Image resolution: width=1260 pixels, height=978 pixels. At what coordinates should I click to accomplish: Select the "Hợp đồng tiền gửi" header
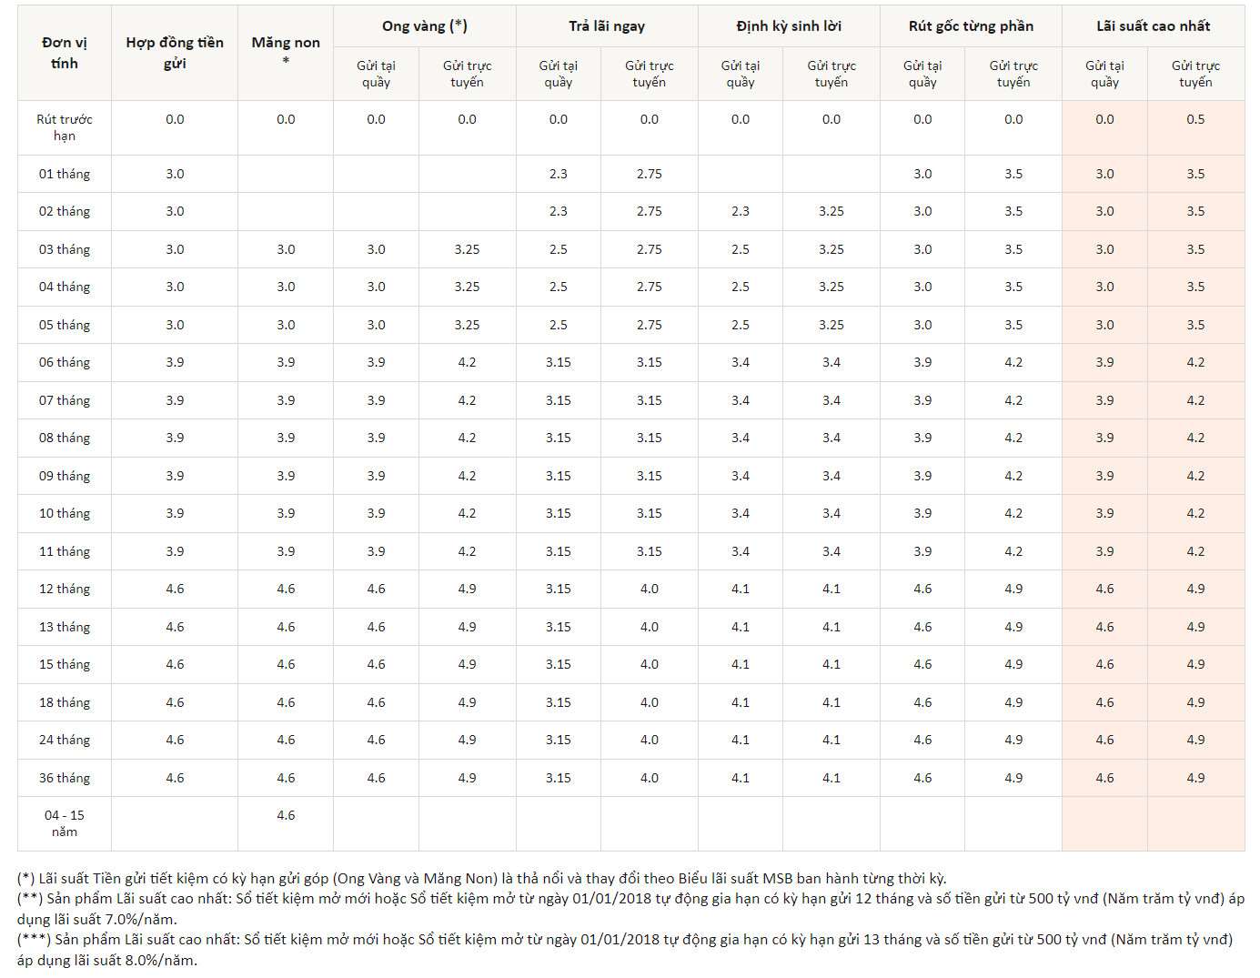click(x=175, y=53)
